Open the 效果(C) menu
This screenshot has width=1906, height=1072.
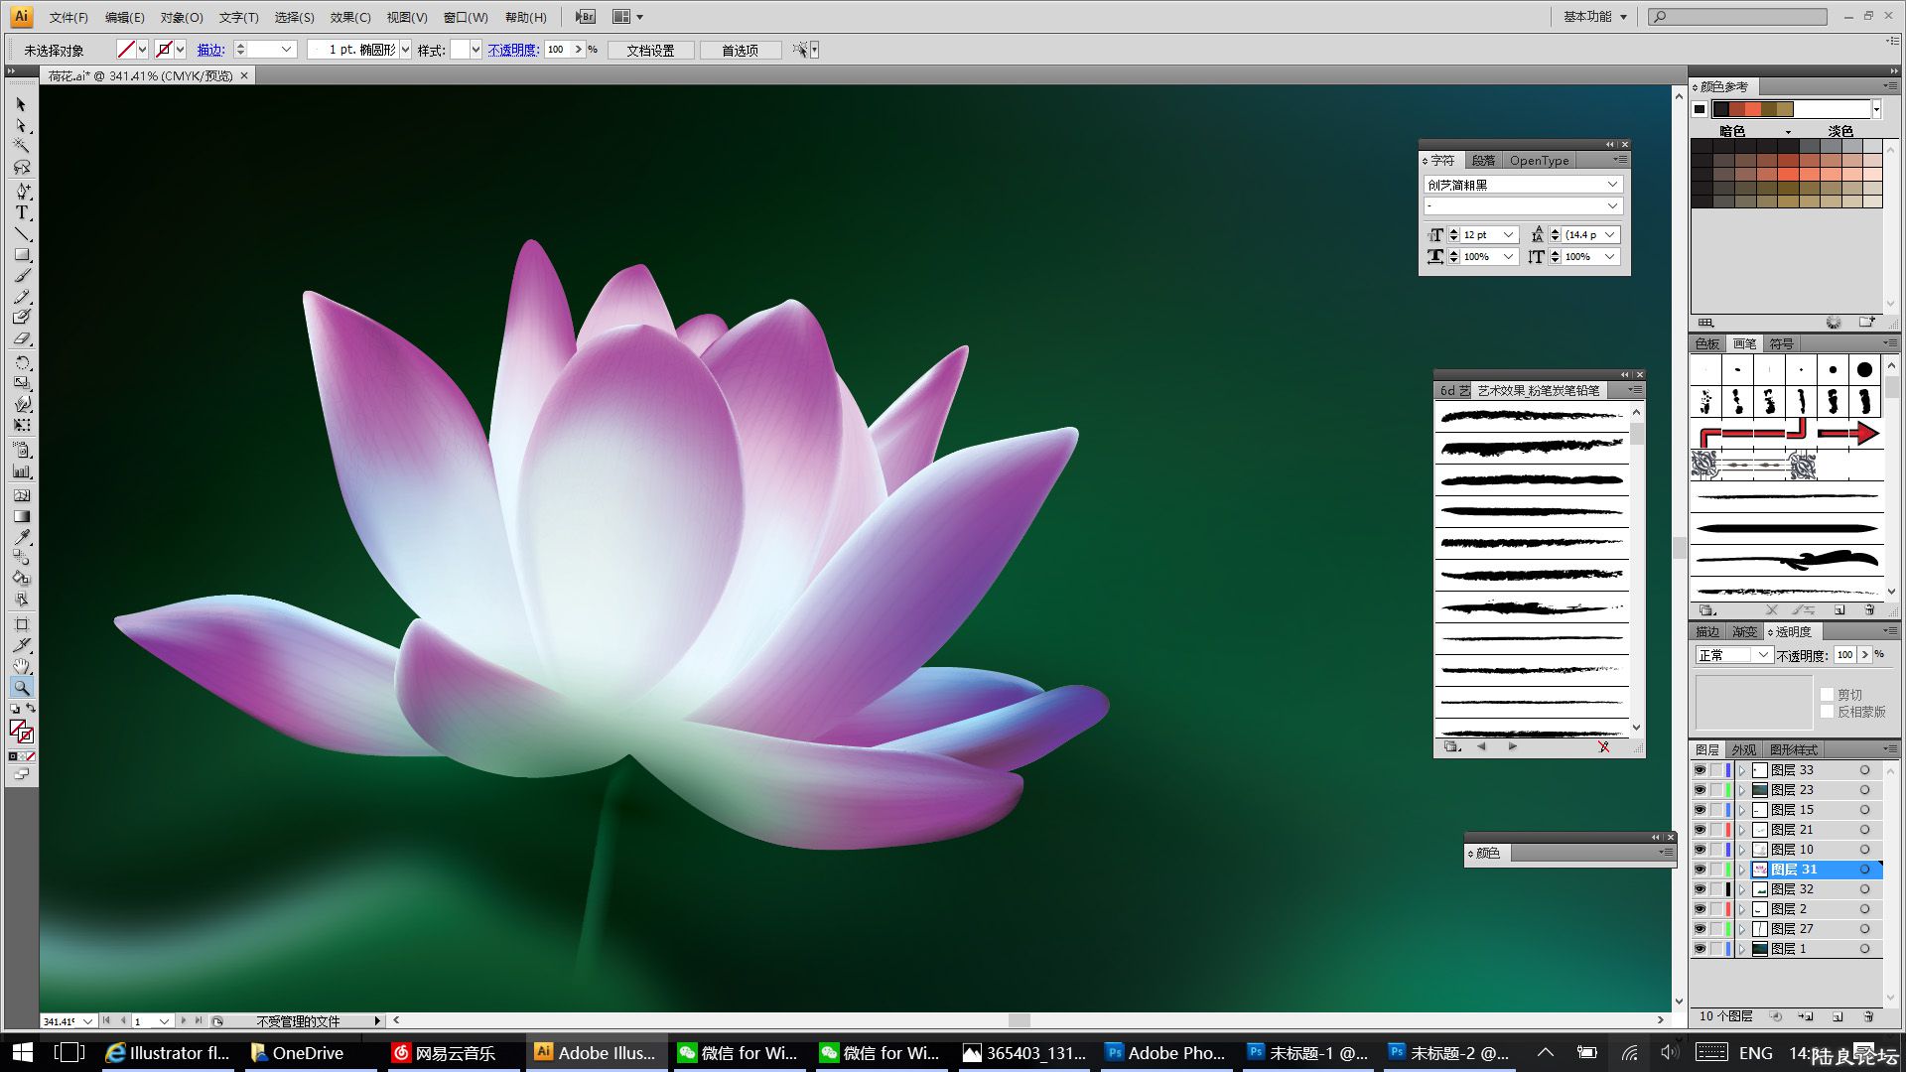(x=350, y=17)
